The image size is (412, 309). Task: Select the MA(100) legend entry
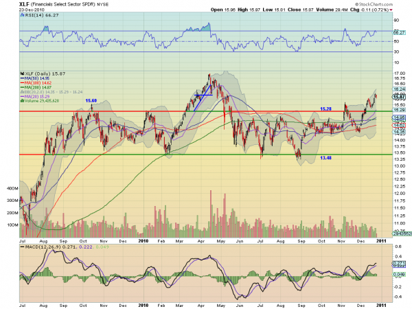[36, 83]
